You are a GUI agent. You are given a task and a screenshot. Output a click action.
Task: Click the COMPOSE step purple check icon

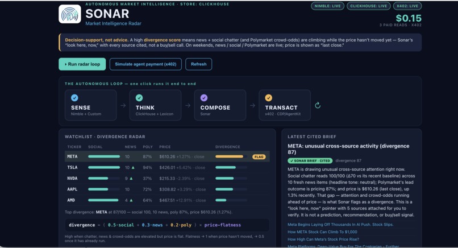pos(204,98)
